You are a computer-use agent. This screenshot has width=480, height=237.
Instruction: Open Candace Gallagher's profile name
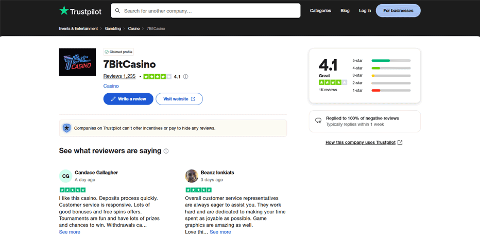click(96, 173)
